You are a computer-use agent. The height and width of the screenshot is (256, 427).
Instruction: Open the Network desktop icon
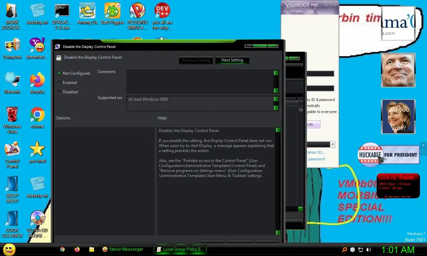click(12, 83)
